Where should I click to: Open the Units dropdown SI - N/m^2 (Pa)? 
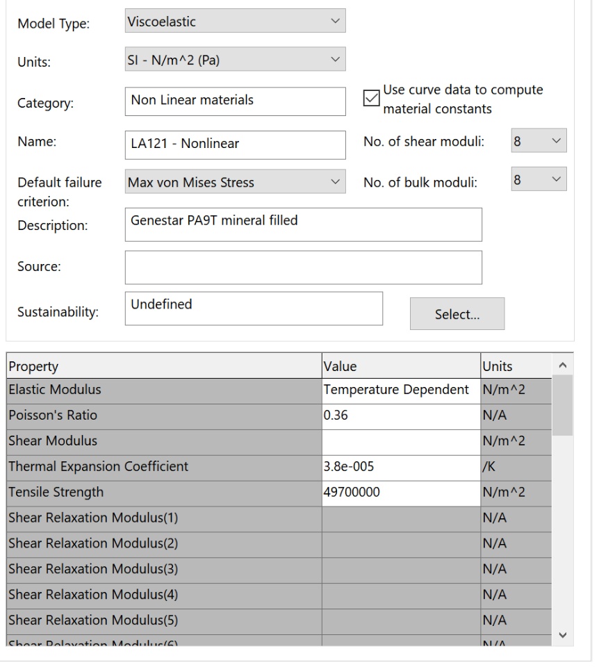click(x=236, y=59)
